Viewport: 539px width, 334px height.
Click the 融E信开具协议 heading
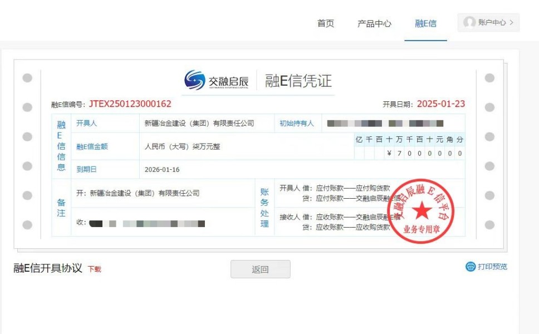[48, 268]
